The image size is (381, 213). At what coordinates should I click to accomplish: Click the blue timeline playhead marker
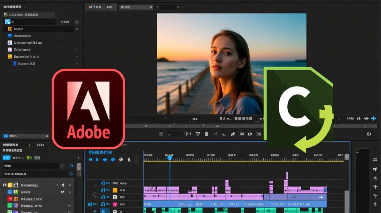(170, 157)
